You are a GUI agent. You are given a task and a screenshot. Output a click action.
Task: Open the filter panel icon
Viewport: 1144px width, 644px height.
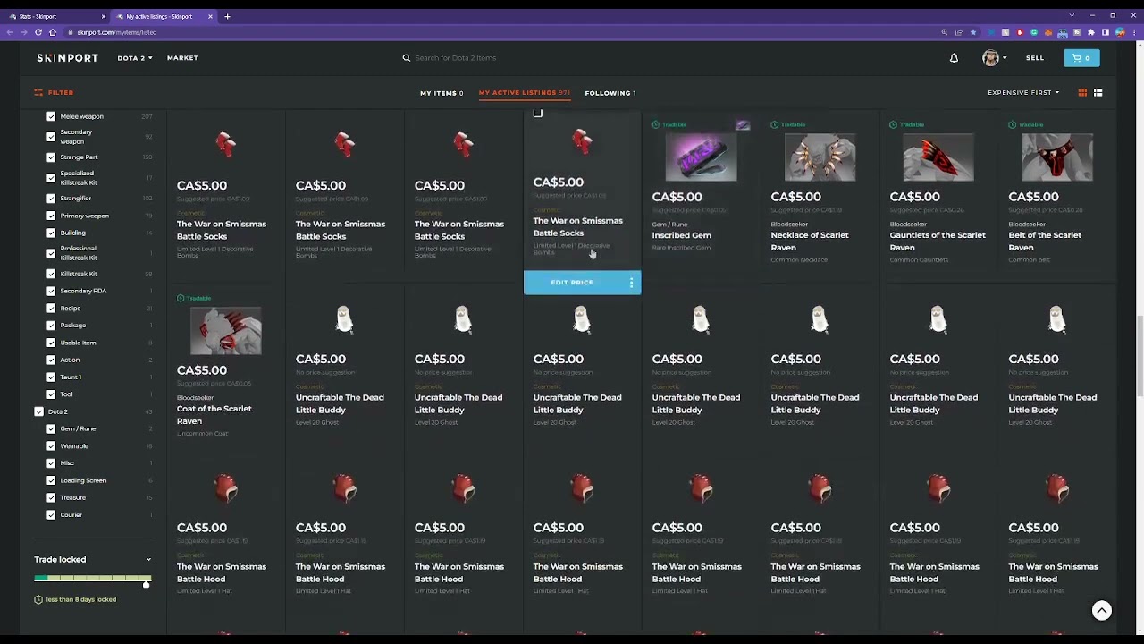(38, 92)
